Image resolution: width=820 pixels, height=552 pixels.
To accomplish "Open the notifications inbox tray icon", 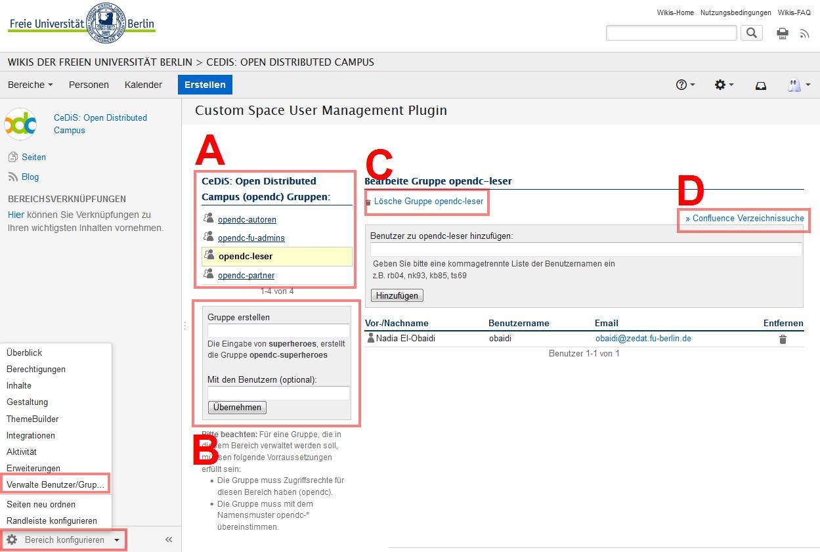I will 761,85.
